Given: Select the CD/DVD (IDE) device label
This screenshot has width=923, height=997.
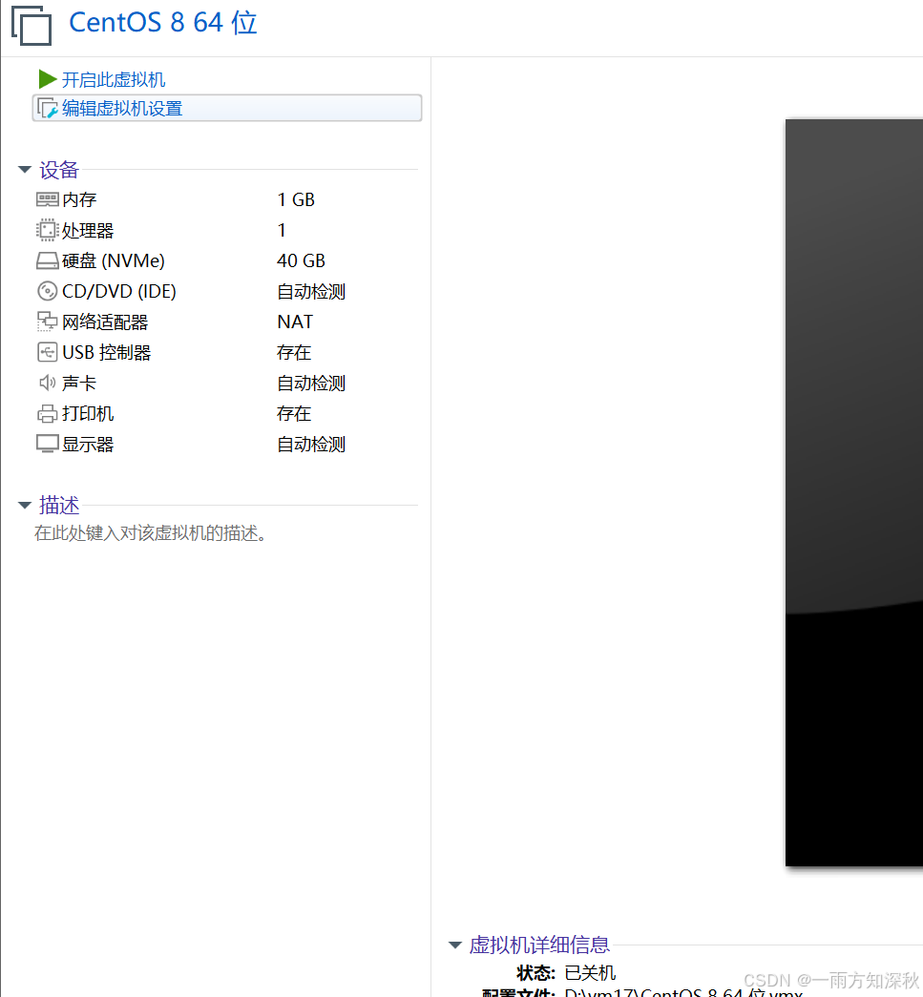Looking at the screenshot, I should [x=119, y=291].
